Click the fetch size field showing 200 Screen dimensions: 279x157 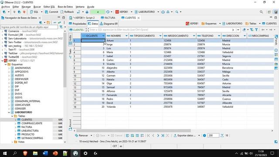(213, 136)
